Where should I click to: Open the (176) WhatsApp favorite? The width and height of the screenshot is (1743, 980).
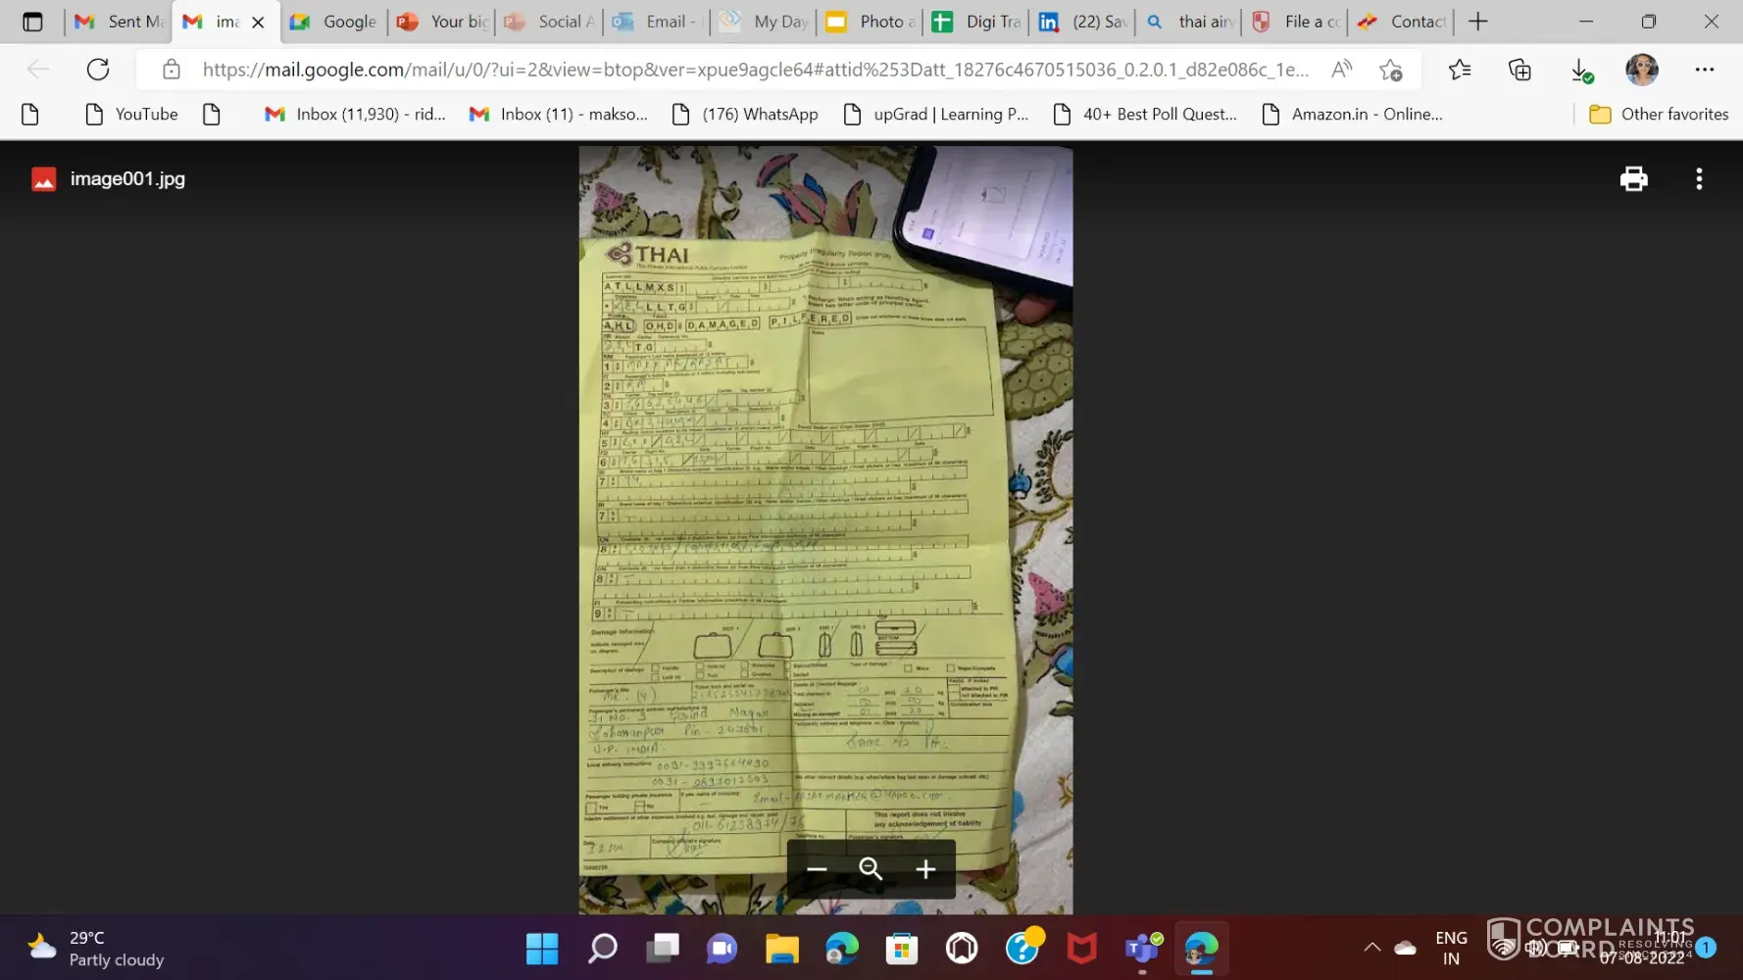(x=746, y=115)
